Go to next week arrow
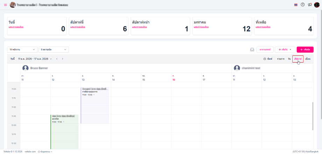The image size is (322, 154). tap(63, 59)
